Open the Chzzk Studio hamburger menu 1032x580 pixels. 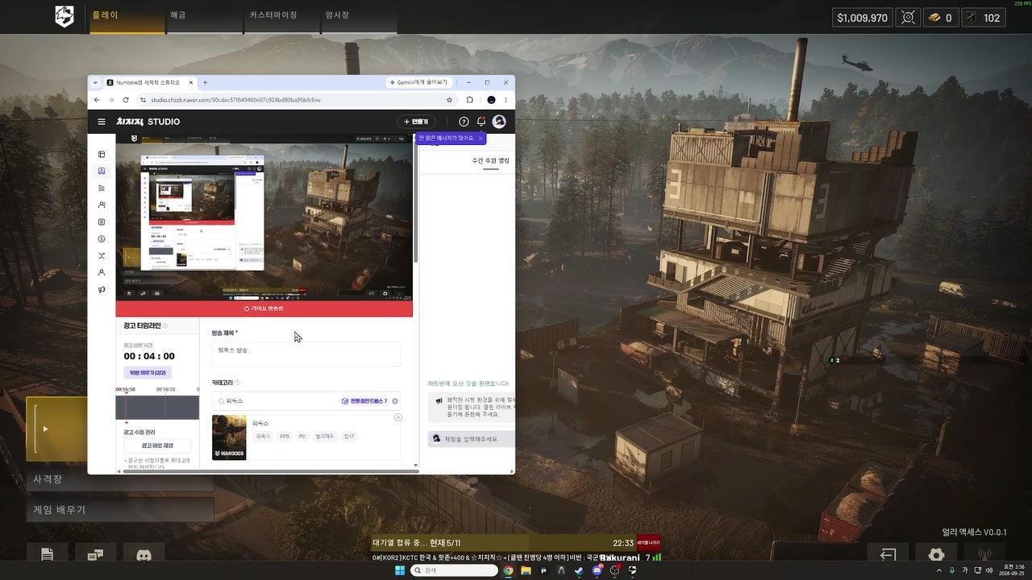tap(102, 122)
